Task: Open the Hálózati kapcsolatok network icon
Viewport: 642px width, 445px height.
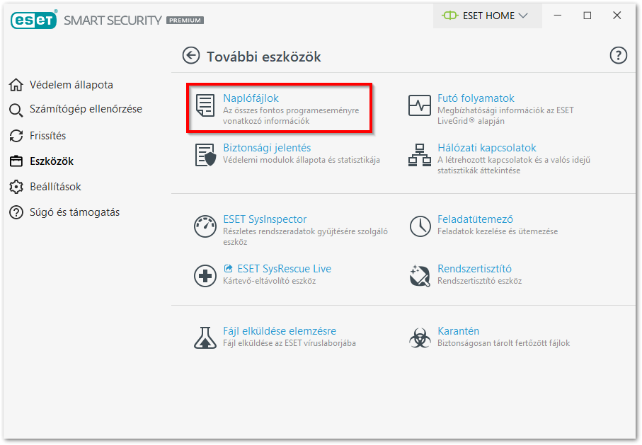Action: tap(420, 155)
